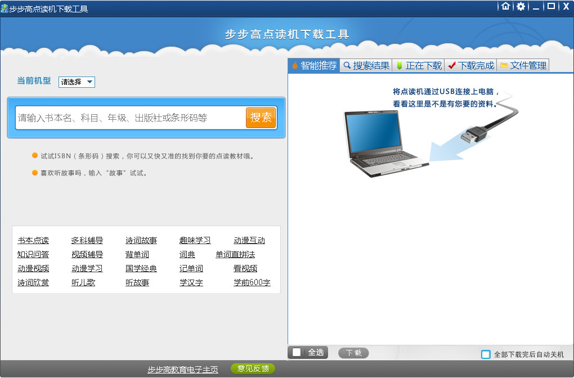Click the 故事 search tip text

(94, 173)
